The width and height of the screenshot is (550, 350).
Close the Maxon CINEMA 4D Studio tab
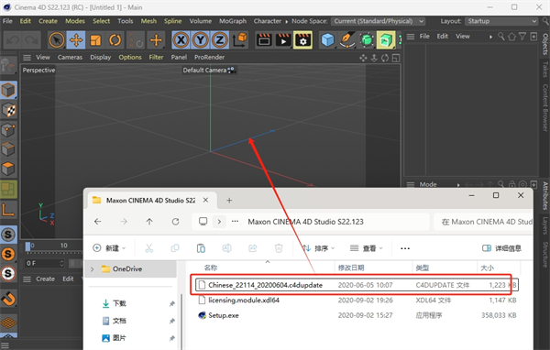pyautogui.click(x=206, y=200)
